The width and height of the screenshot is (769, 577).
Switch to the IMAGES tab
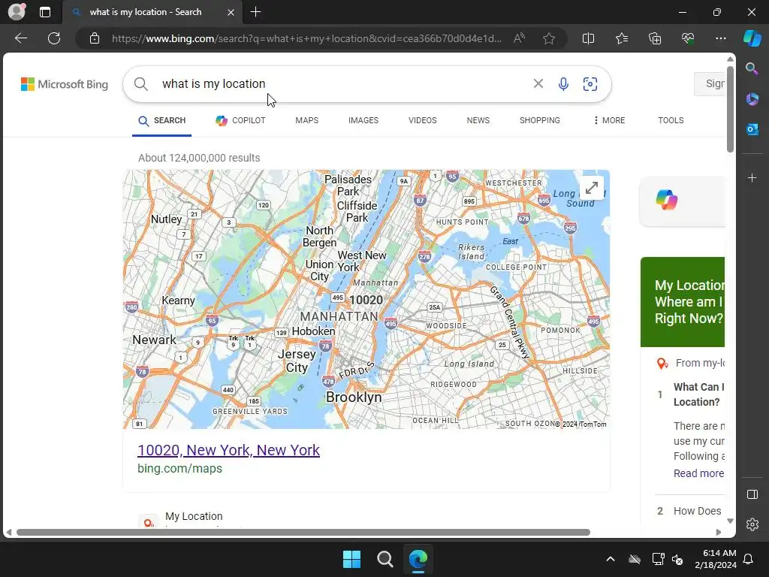click(x=363, y=120)
